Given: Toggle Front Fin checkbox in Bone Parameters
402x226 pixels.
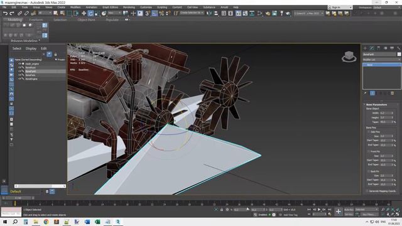Looking at the screenshot, I should (369, 151).
